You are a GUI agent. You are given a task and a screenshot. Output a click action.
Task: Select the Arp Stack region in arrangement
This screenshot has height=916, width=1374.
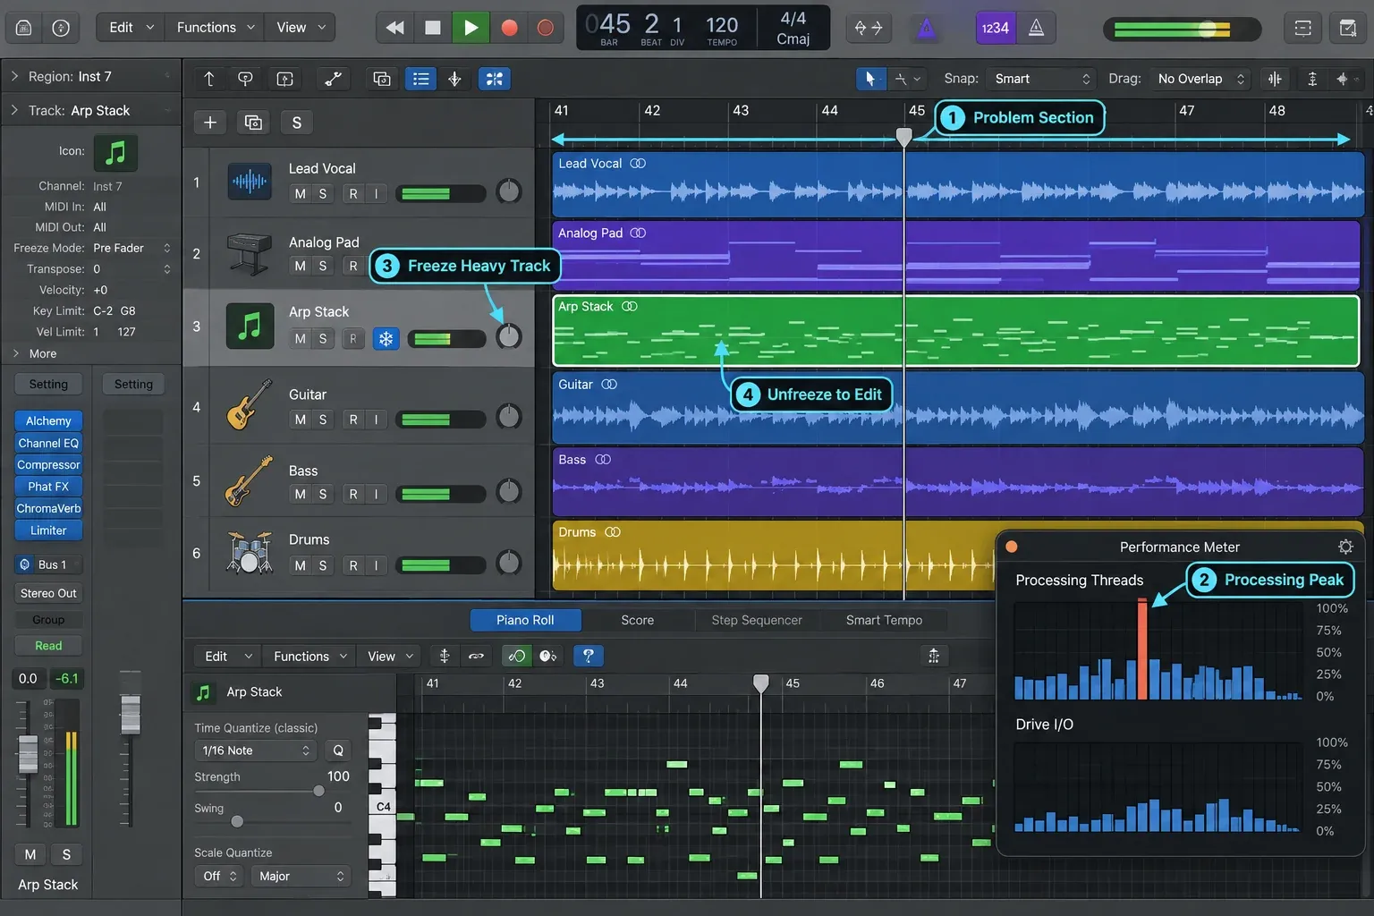tap(956, 331)
